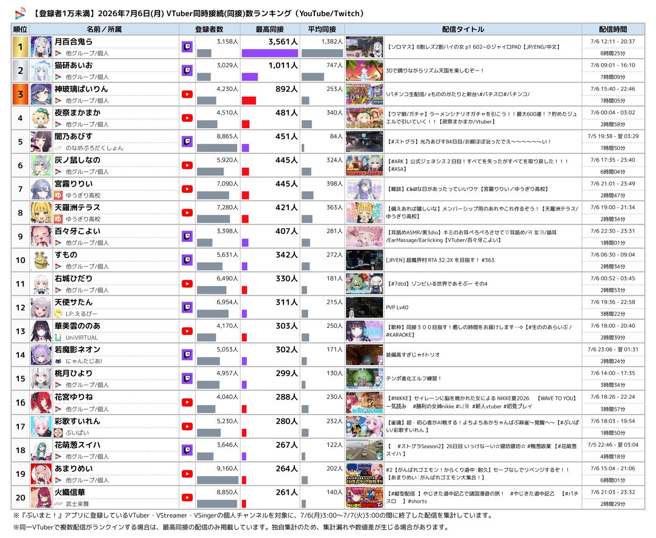Click the YouTube icon in 宮霧りりい row
The width and height of the screenshot is (656, 538).
tap(187, 189)
